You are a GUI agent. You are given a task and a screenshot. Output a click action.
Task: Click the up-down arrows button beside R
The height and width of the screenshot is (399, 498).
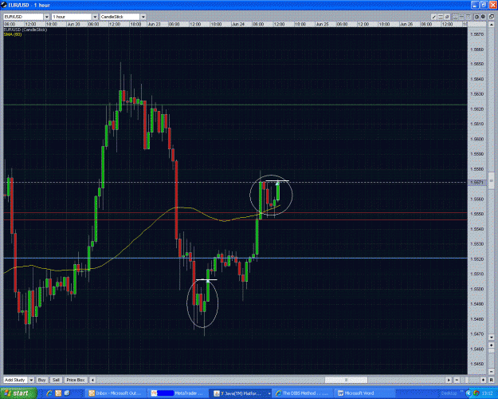coord(483,380)
